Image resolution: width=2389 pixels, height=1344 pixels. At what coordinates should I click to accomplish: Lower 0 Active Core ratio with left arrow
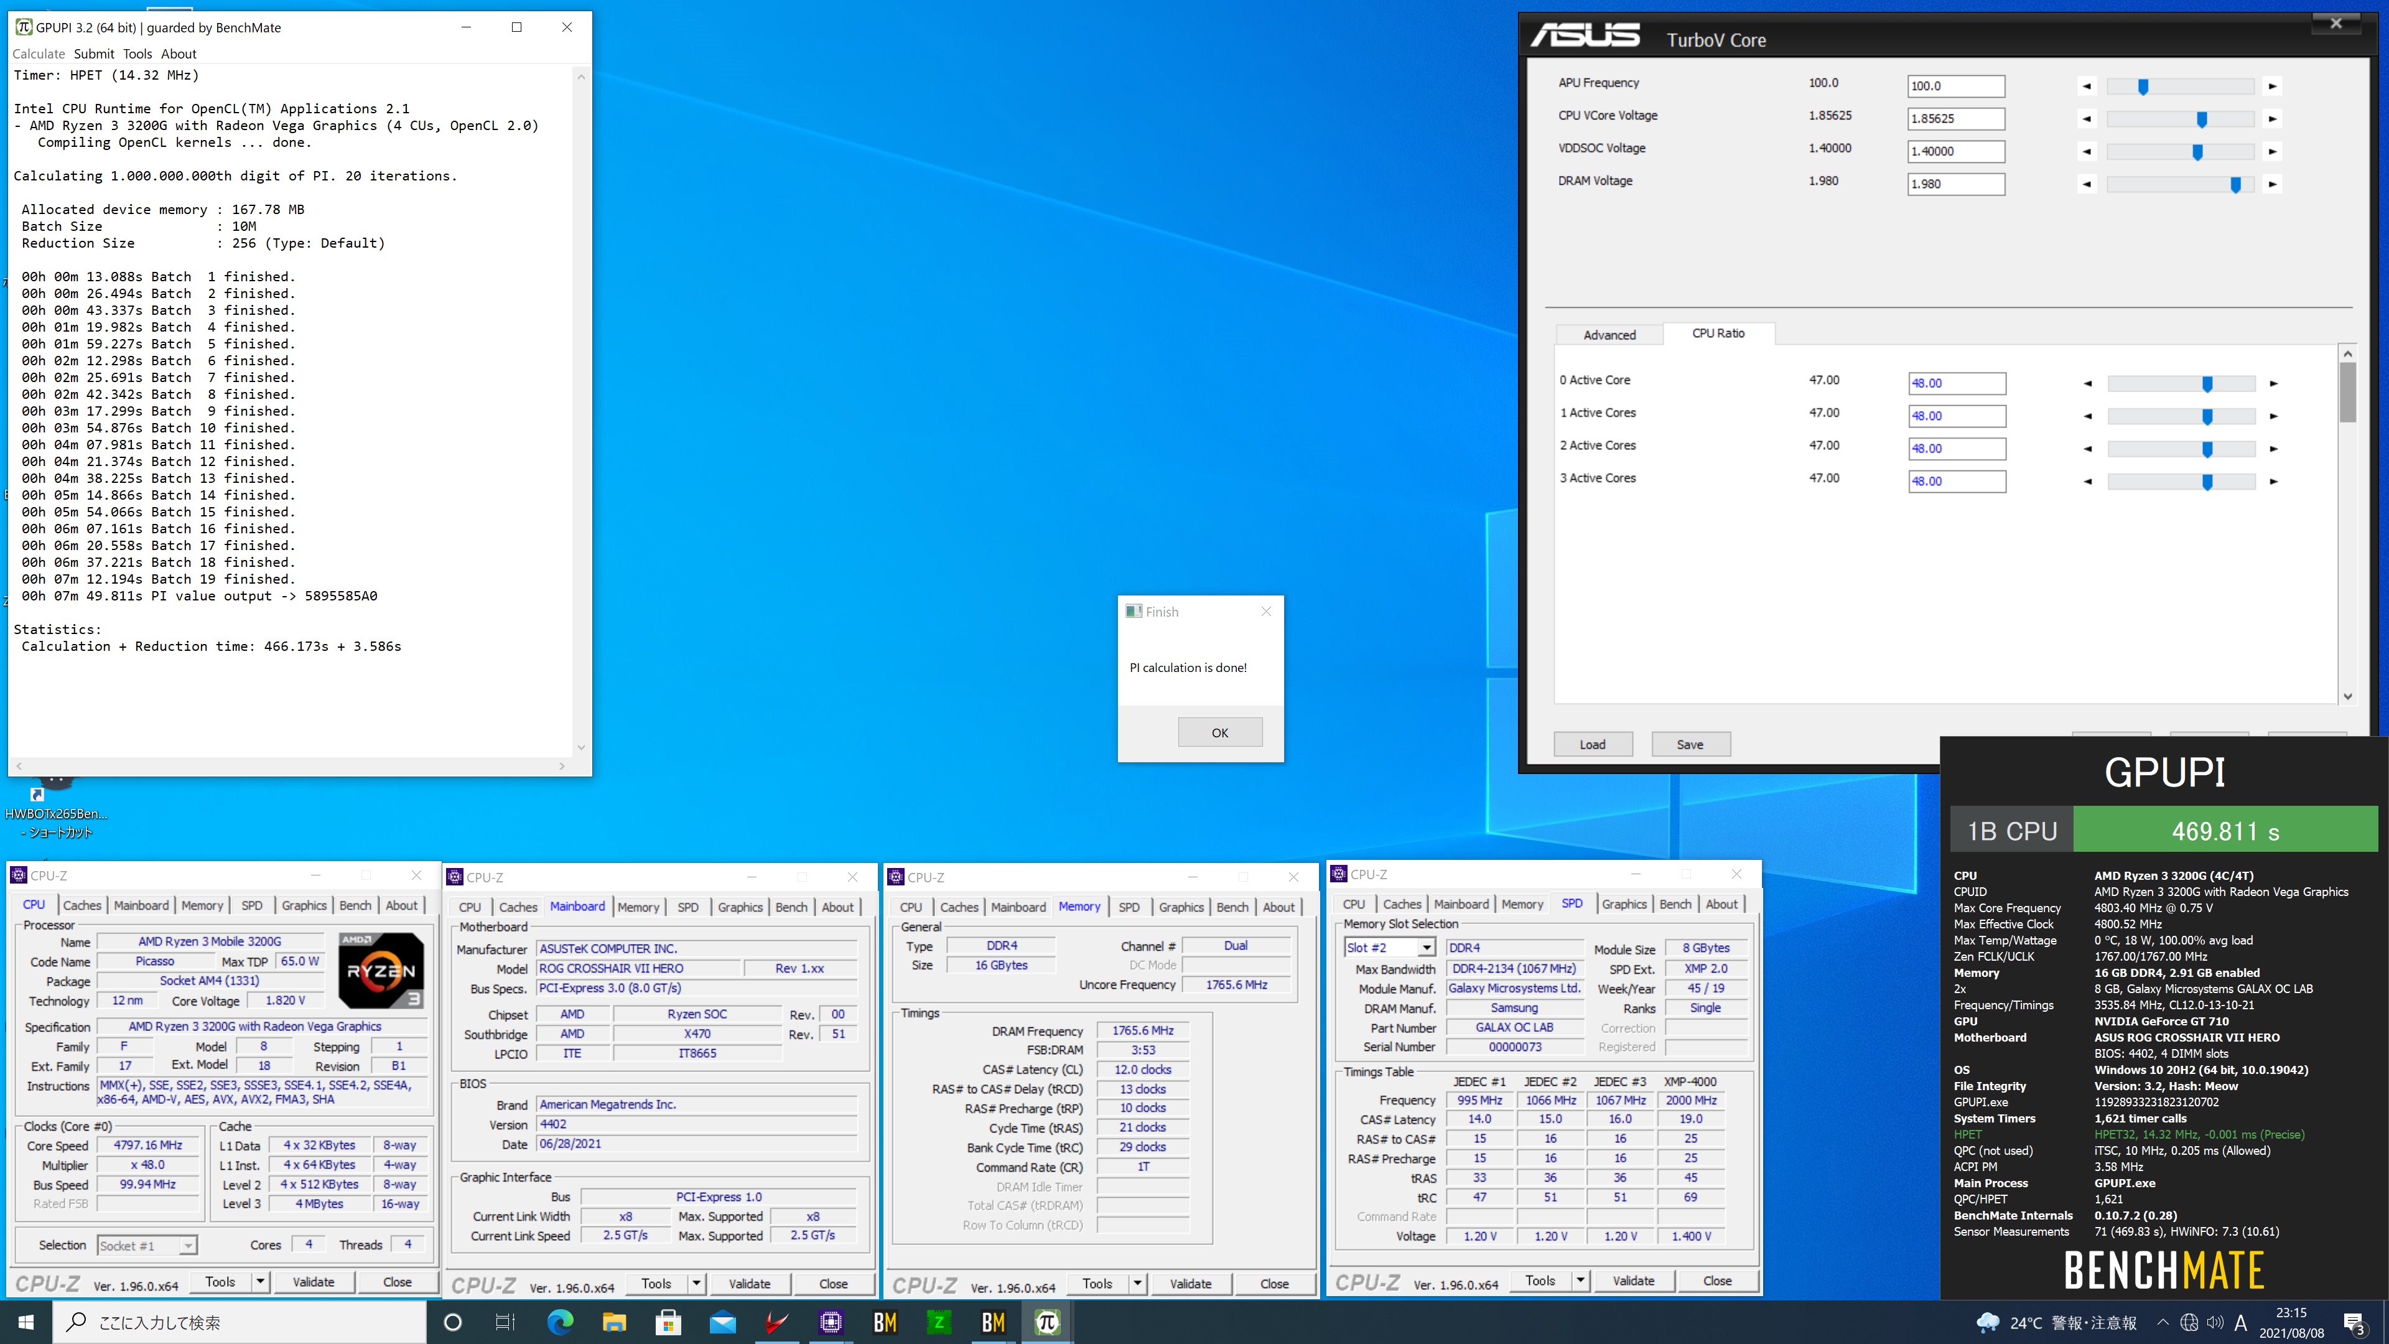(x=2088, y=383)
